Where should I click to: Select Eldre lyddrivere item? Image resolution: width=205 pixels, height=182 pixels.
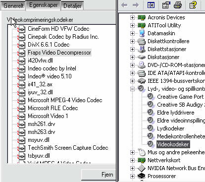click(x=176, y=113)
